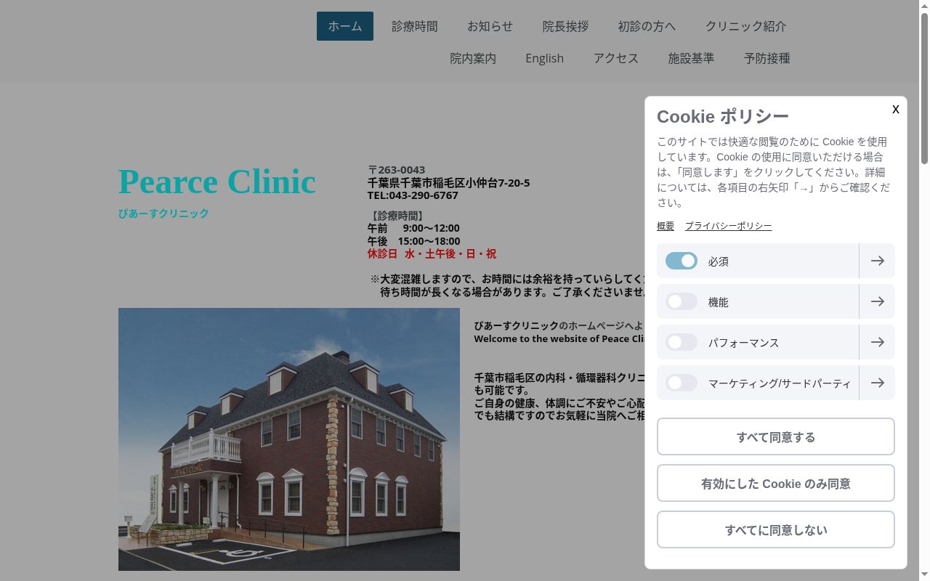This screenshot has height=581, width=930.
Task: Click the Pearce Clinic title heading
Action: pyautogui.click(x=217, y=182)
